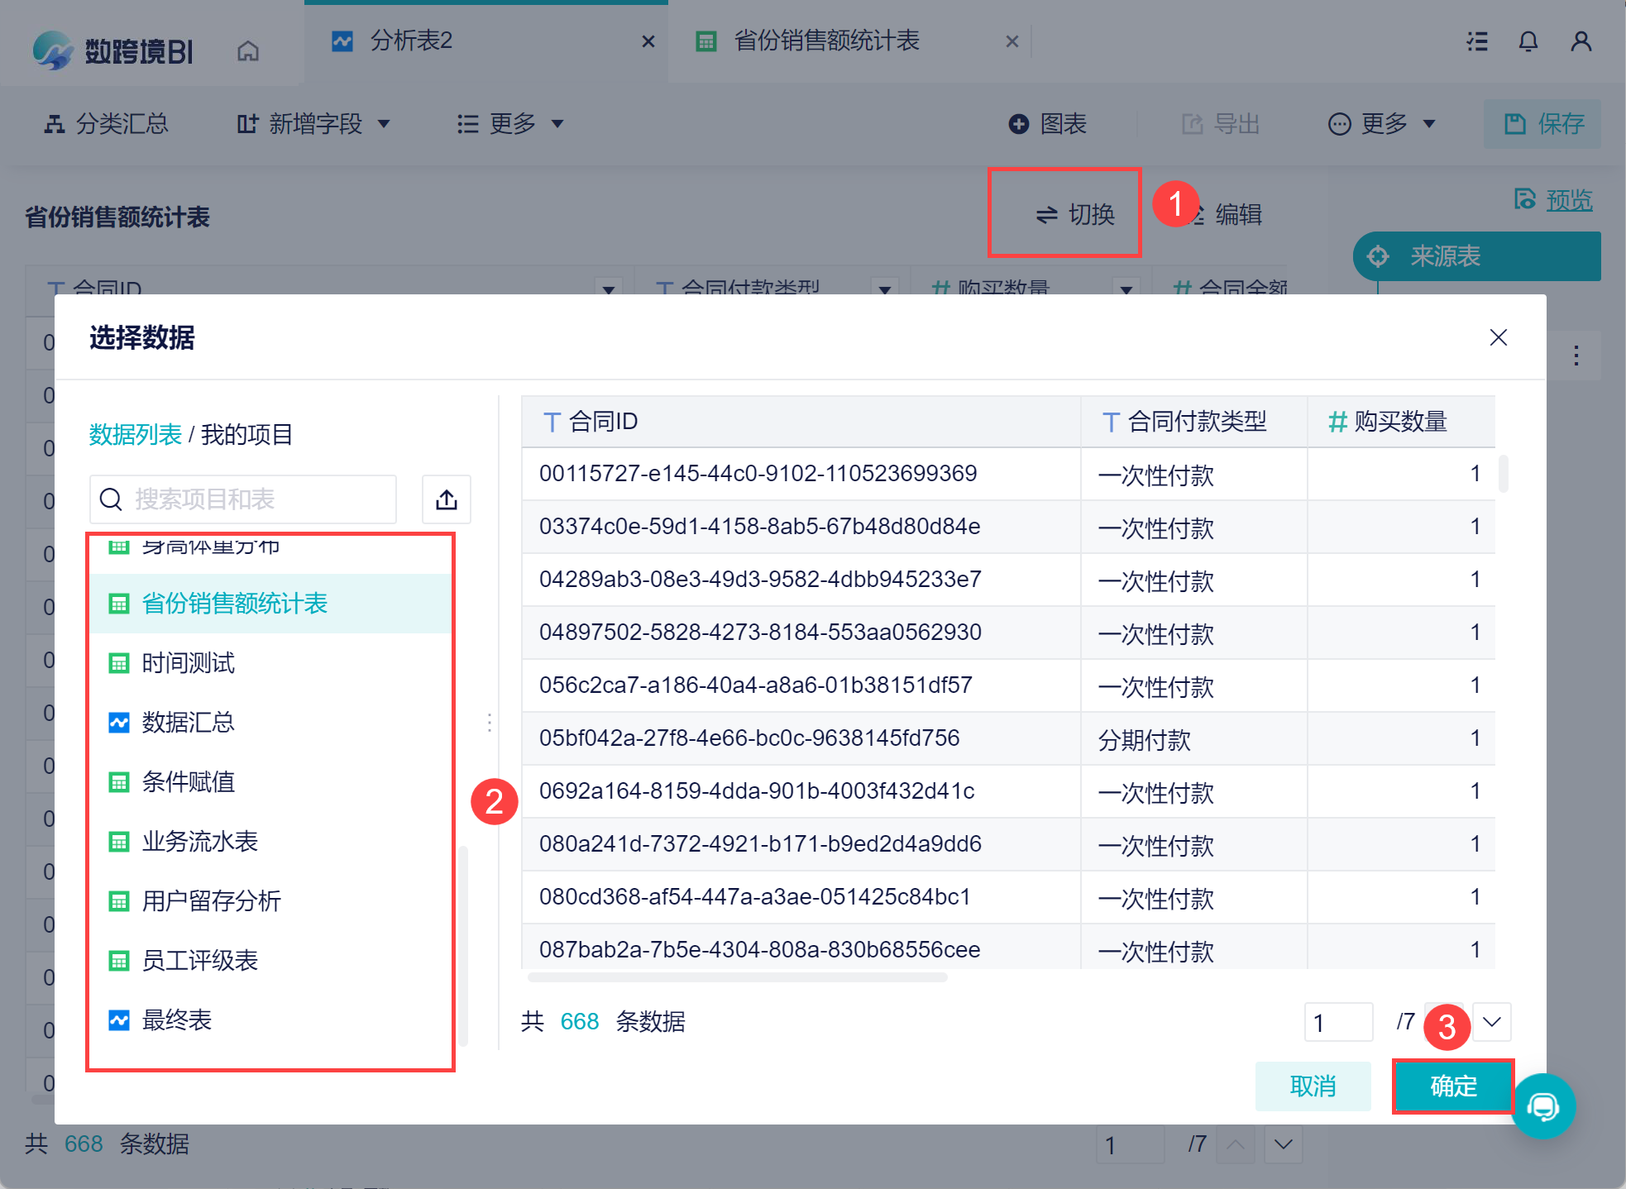Click the home icon next to the logo
Screen dimensions: 1626x1189
[248, 51]
